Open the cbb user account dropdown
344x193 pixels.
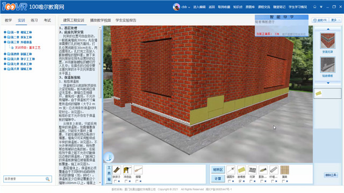185,7
